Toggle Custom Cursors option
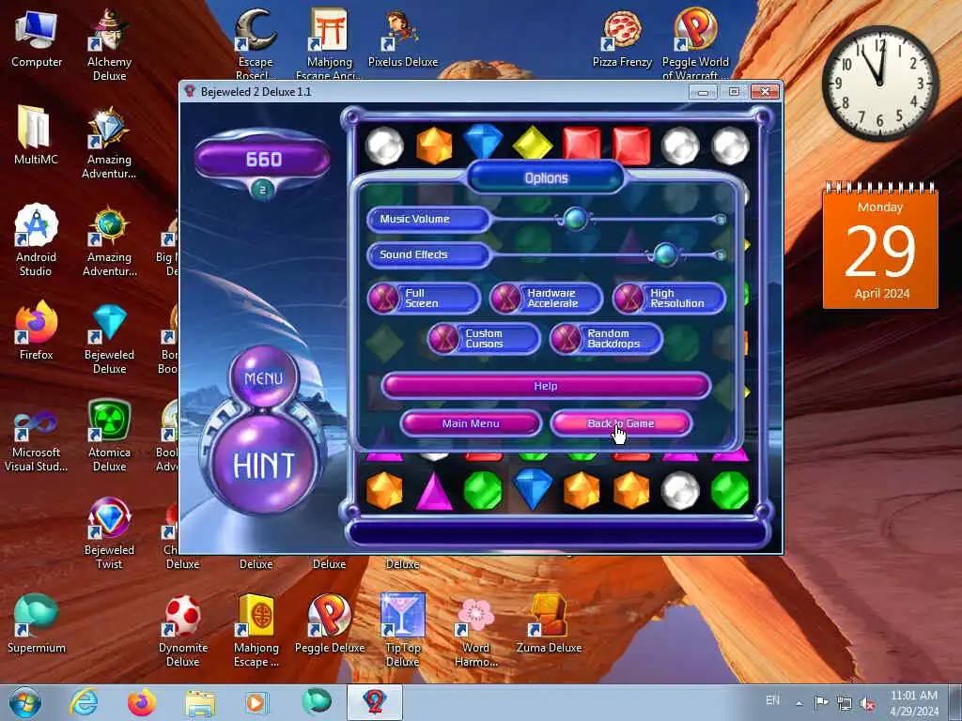 [484, 338]
